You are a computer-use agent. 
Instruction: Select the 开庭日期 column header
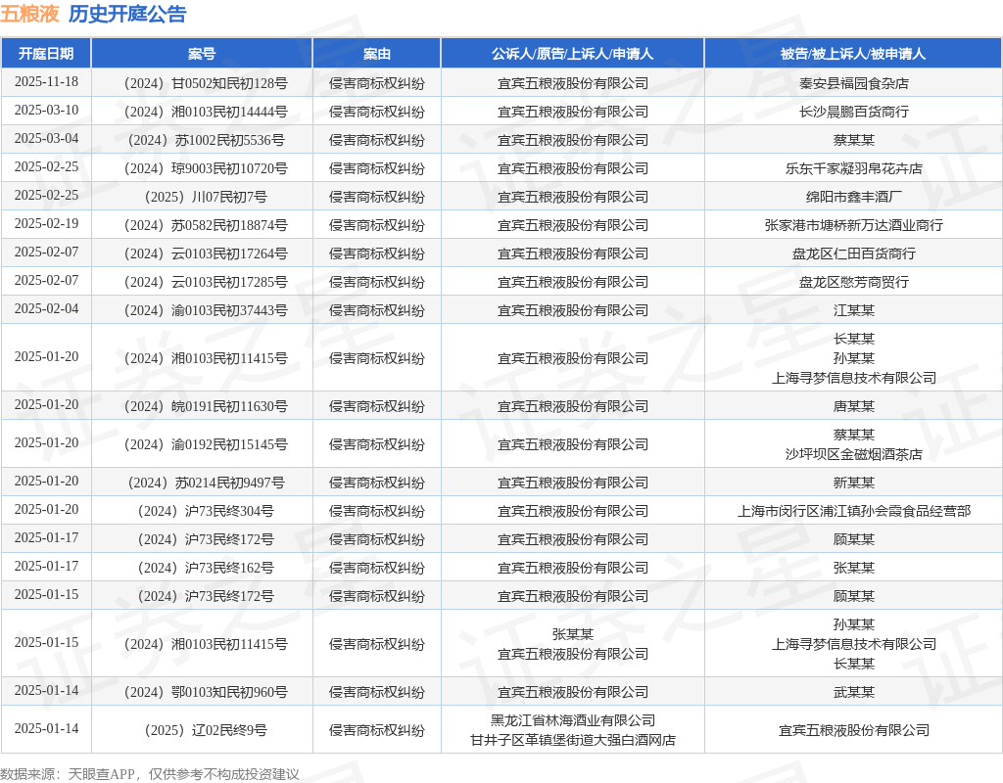(x=46, y=54)
